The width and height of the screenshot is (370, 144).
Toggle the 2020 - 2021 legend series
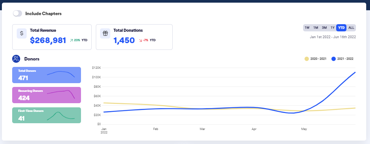click(x=316, y=59)
